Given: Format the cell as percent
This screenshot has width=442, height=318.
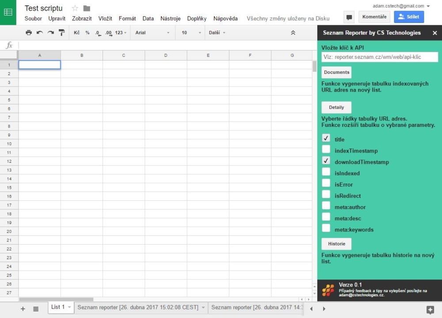Looking at the screenshot, I should [x=88, y=33].
